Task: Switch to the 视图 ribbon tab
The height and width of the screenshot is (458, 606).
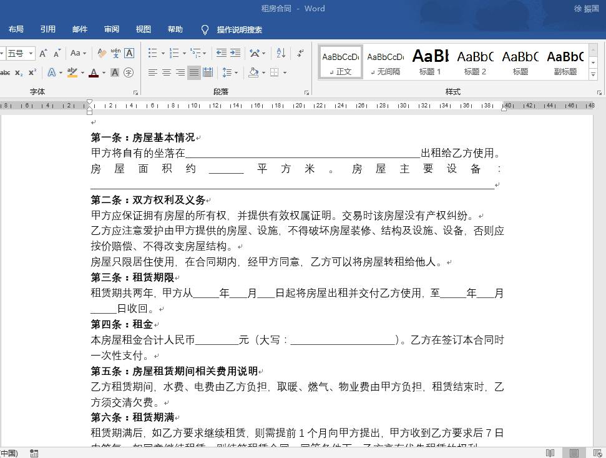Action: [144, 29]
